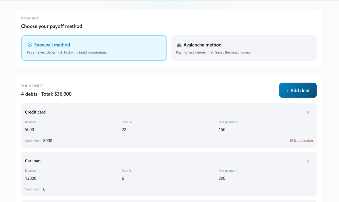Edit the Credit card rate field 22
Viewport: 339px width, 202px height.
(x=168, y=130)
